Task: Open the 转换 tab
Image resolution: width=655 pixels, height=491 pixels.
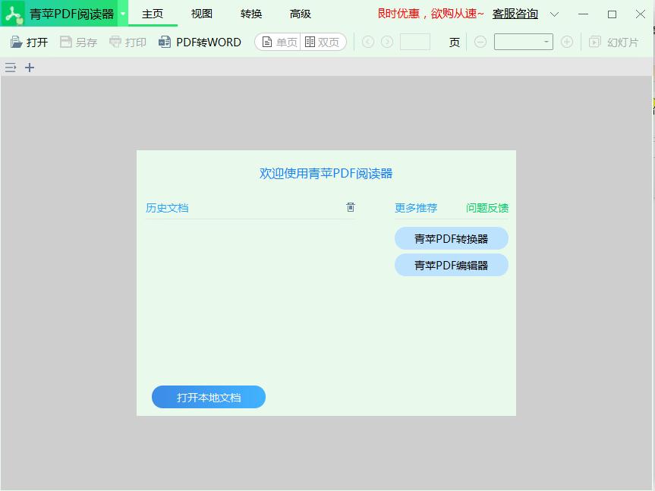Action: coord(250,13)
